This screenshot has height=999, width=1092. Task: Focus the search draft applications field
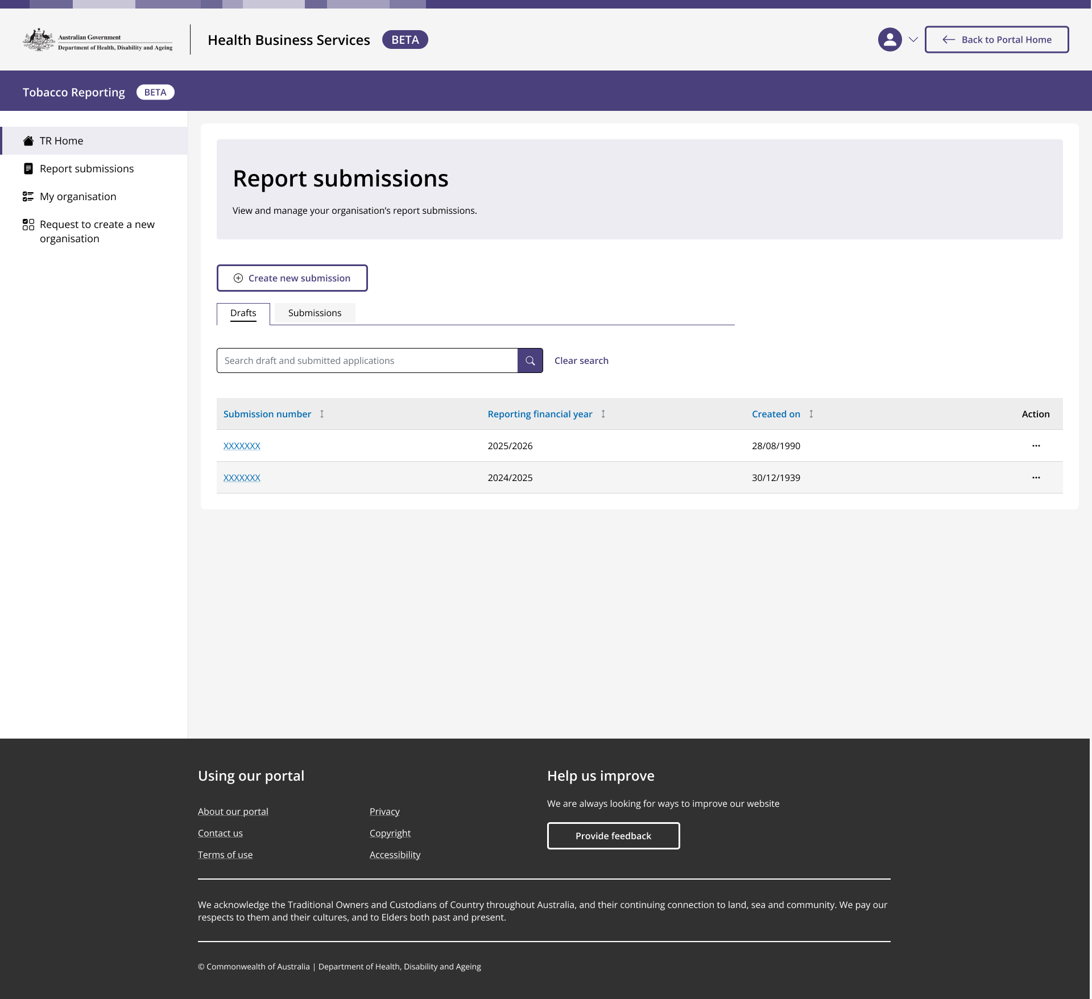point(367,360)
